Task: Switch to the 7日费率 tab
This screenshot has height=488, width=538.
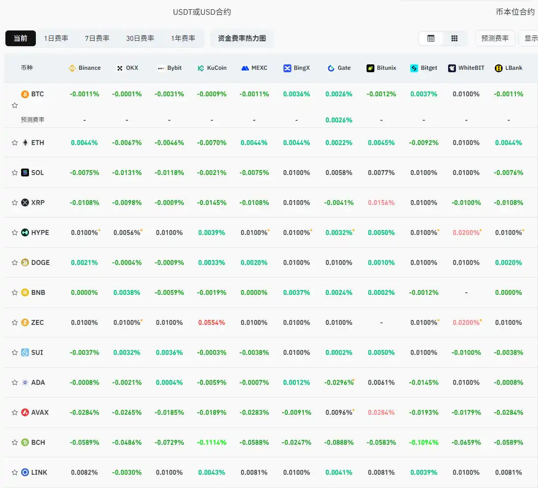Action: coord(97,38)
